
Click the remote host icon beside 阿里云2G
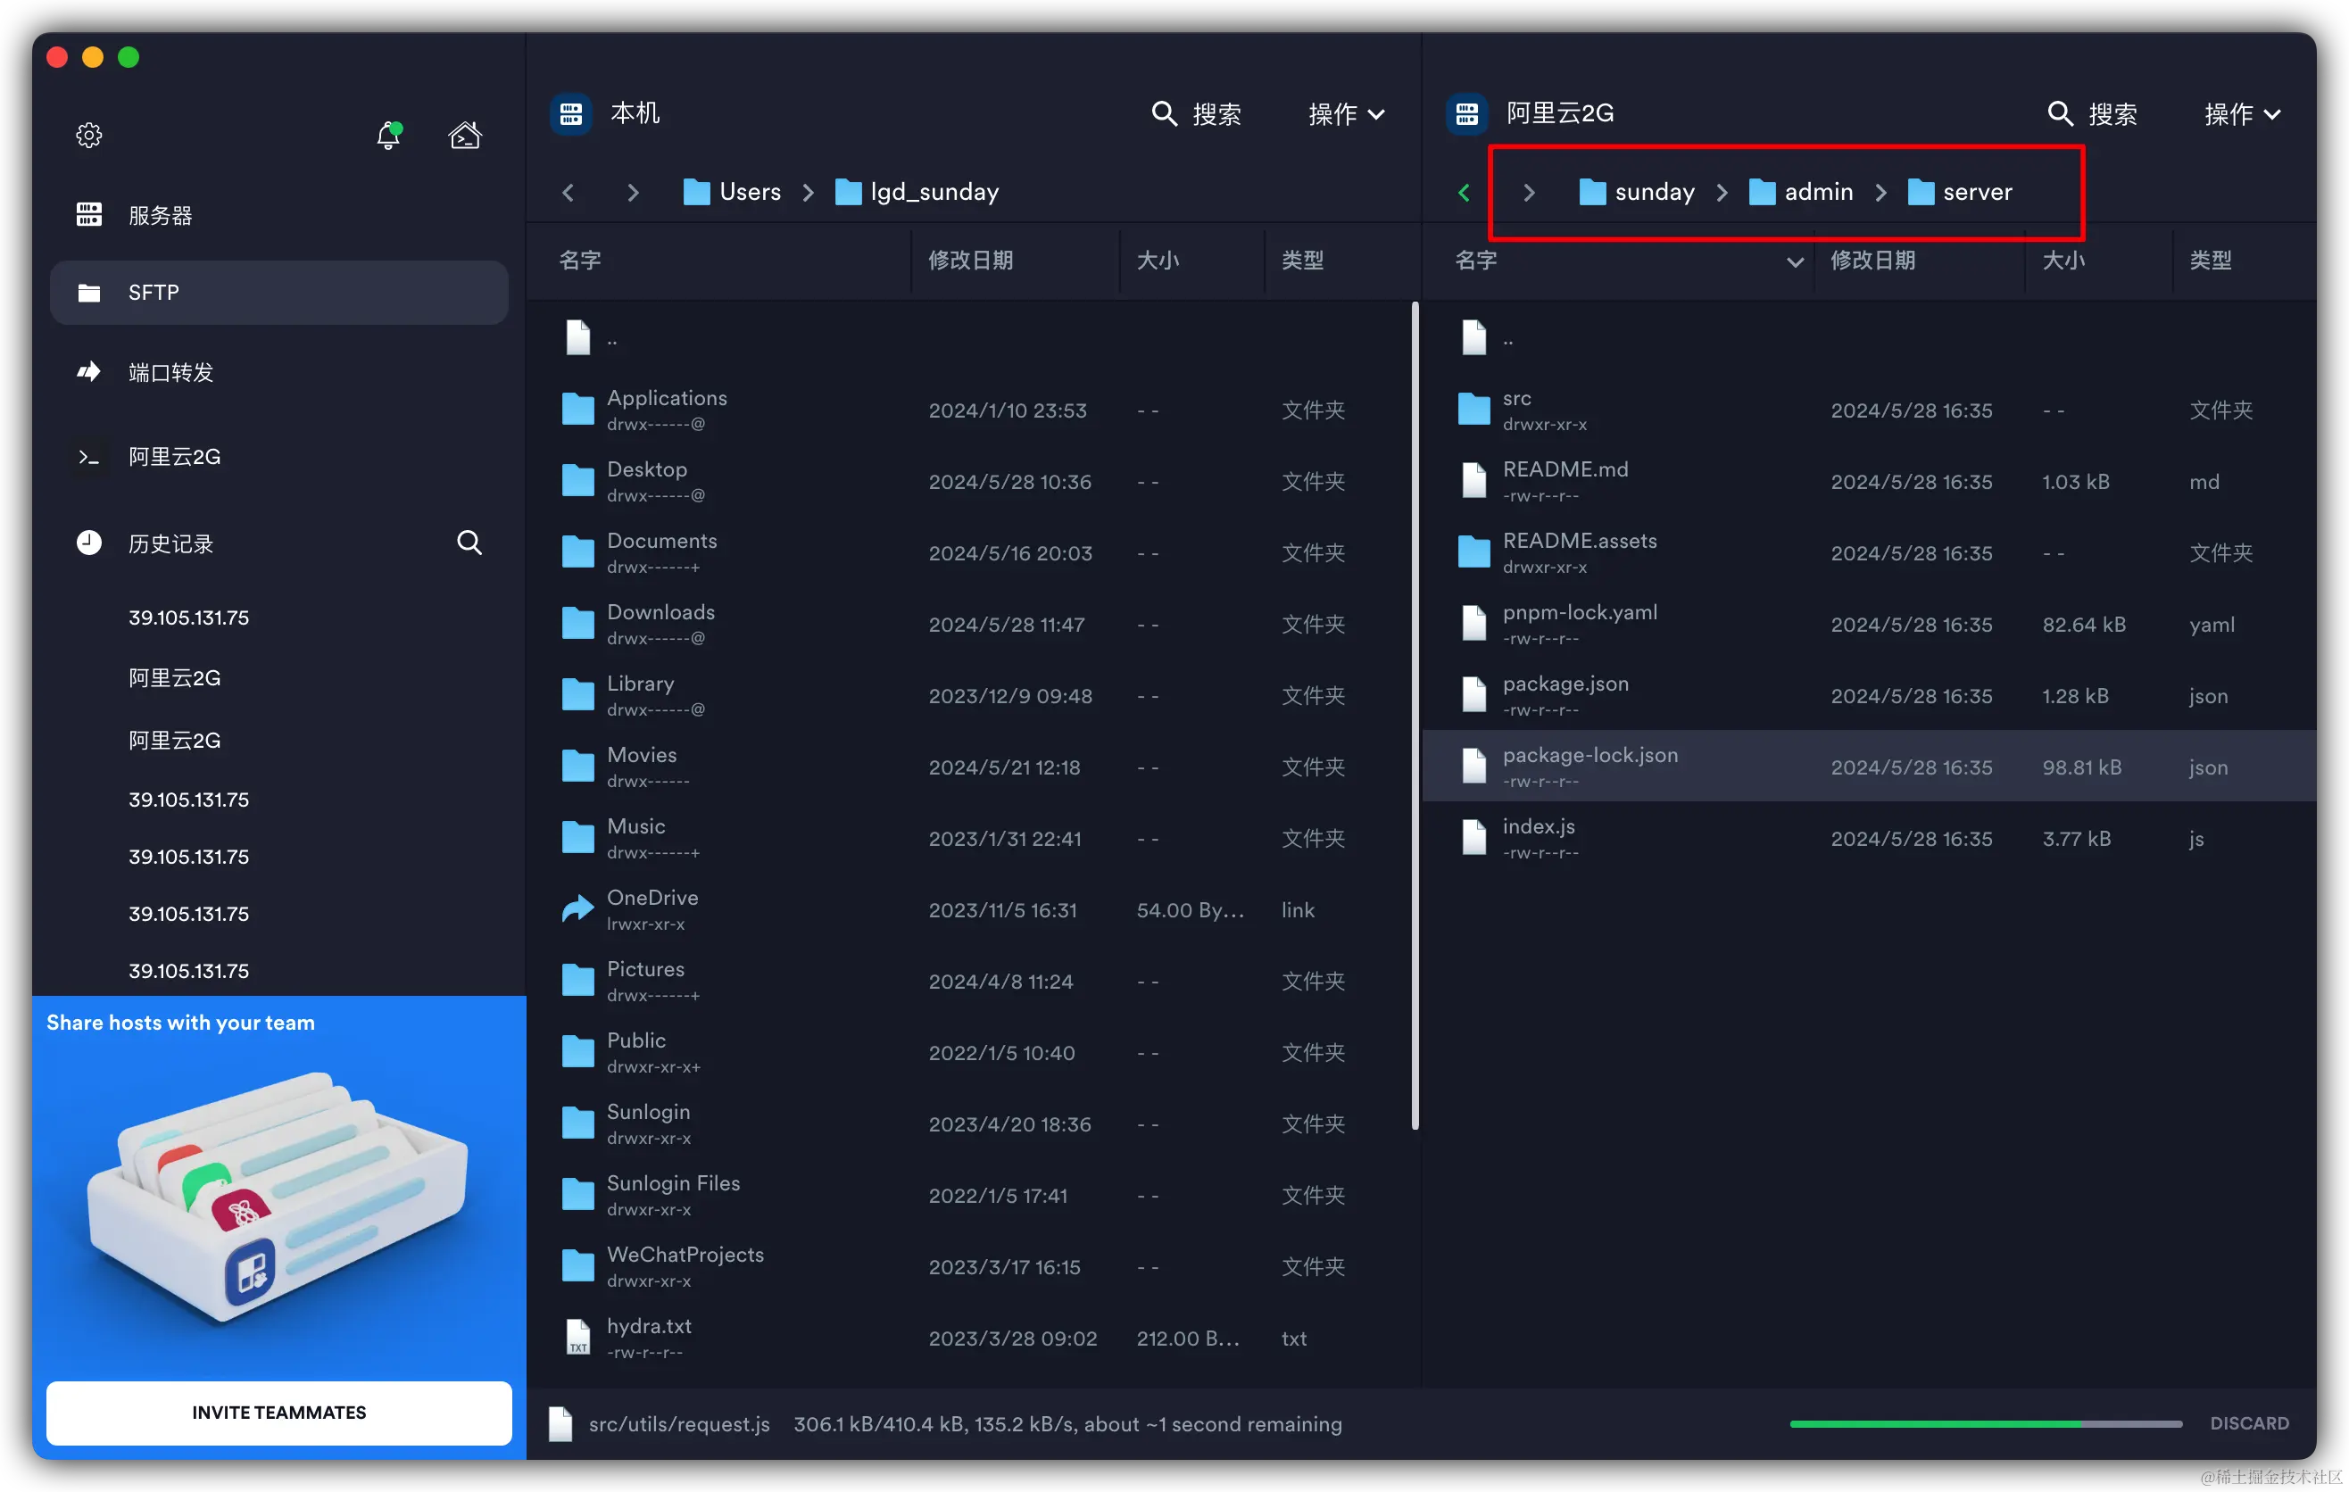pyautogui.click(x=1467, y=114)
